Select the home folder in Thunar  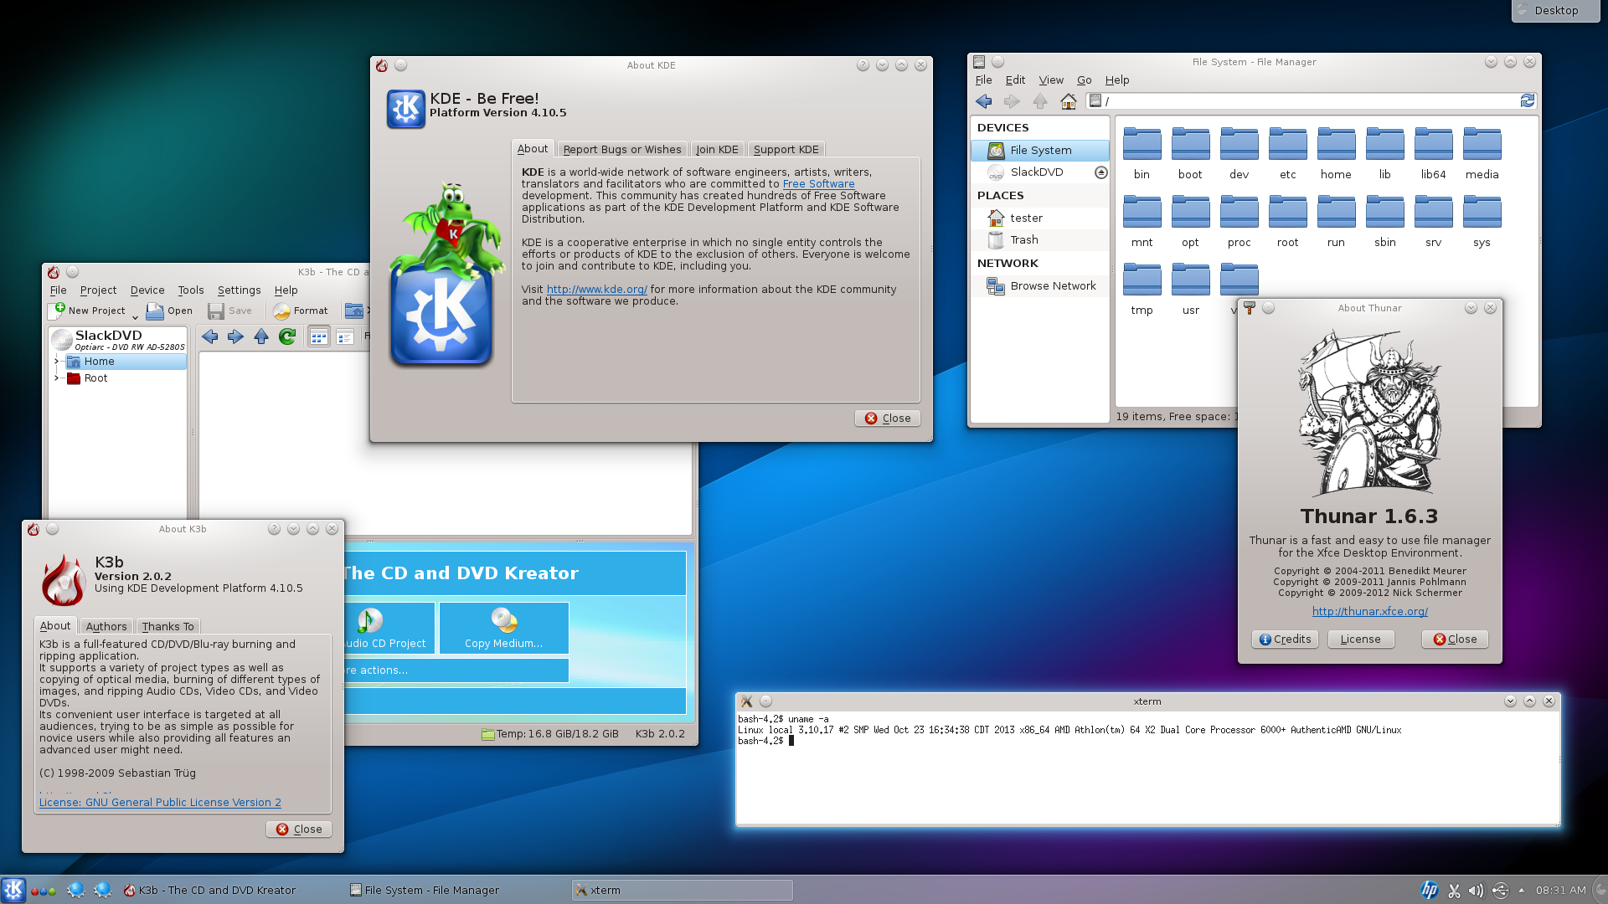click(x=1336, y=153)
